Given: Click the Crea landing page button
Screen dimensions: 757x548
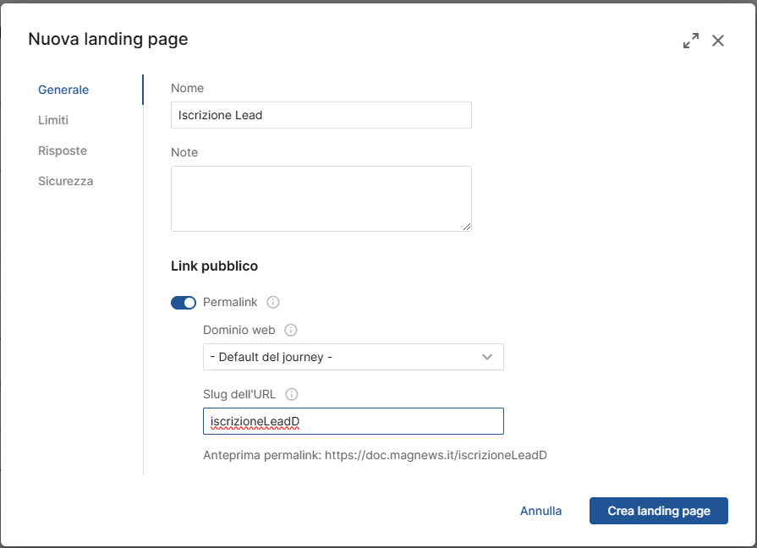Looking at the screenshot, I should 659,511.
